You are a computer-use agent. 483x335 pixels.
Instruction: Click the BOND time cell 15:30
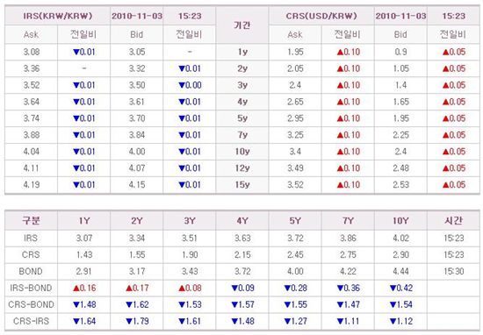453,272
